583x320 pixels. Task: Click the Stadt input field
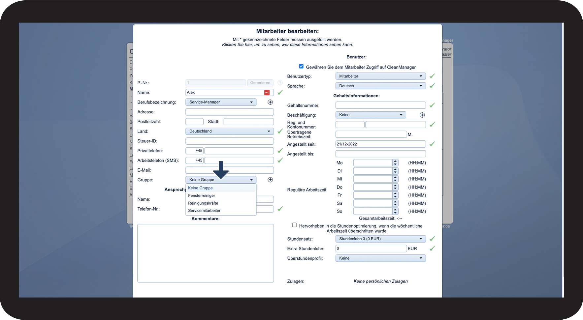click(249, 122)
